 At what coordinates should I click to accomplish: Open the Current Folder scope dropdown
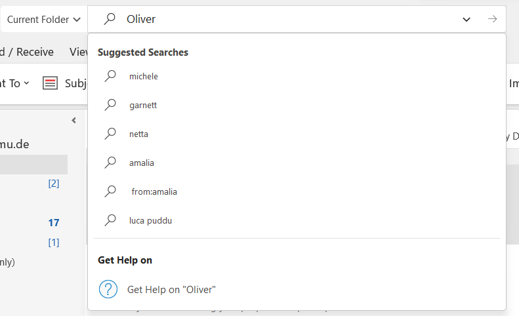pos(44,19)
